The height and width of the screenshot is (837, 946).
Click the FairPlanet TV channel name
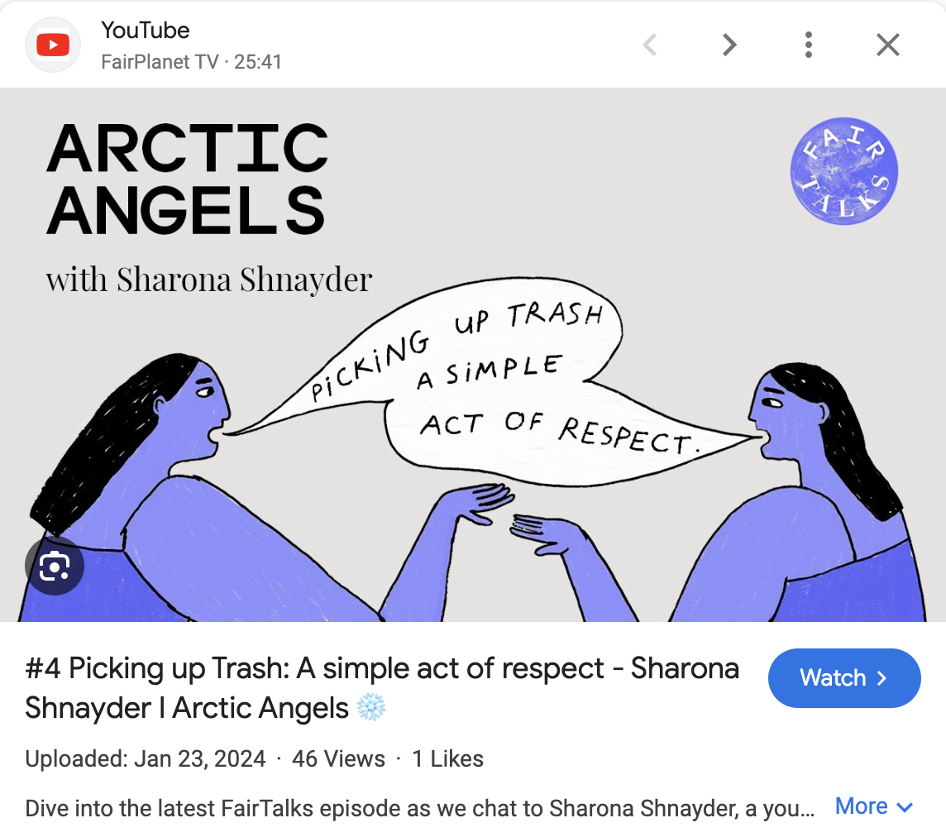click(x=160, y=61)
